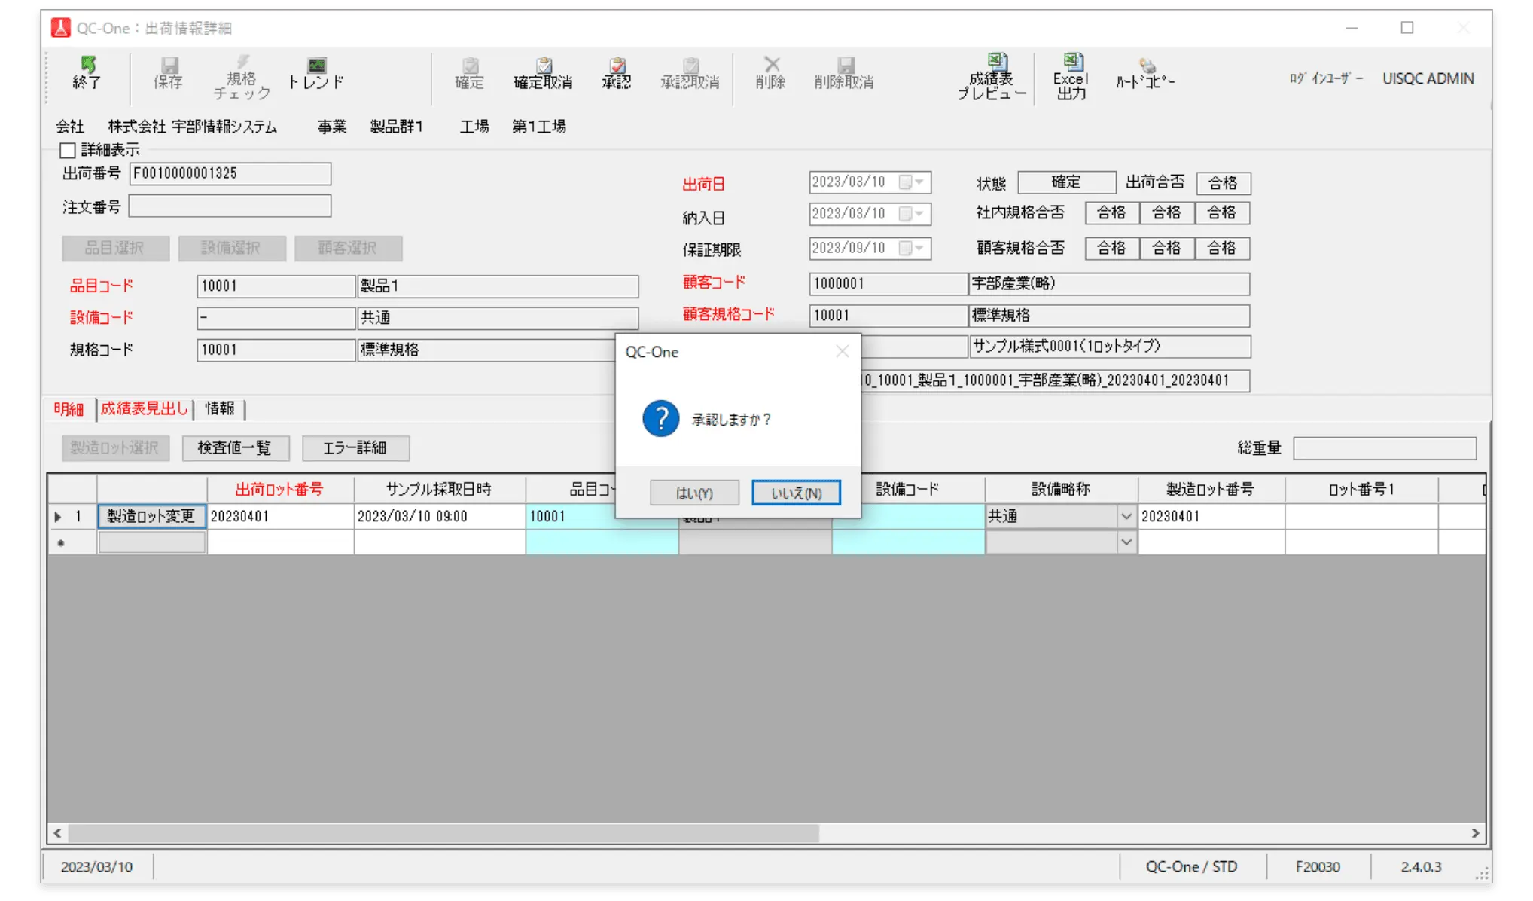Click はい(Y) in the confirmation dialog
Image resolution: width=1533 pixels, height=901 pixels.
[694, 493]
